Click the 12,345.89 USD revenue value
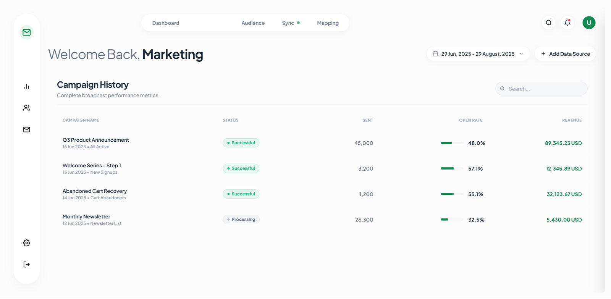The image size is (611, 299). coord(564,169)
